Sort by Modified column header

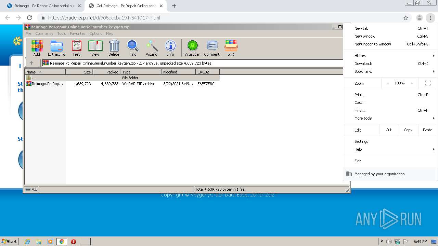coord(178,72)
